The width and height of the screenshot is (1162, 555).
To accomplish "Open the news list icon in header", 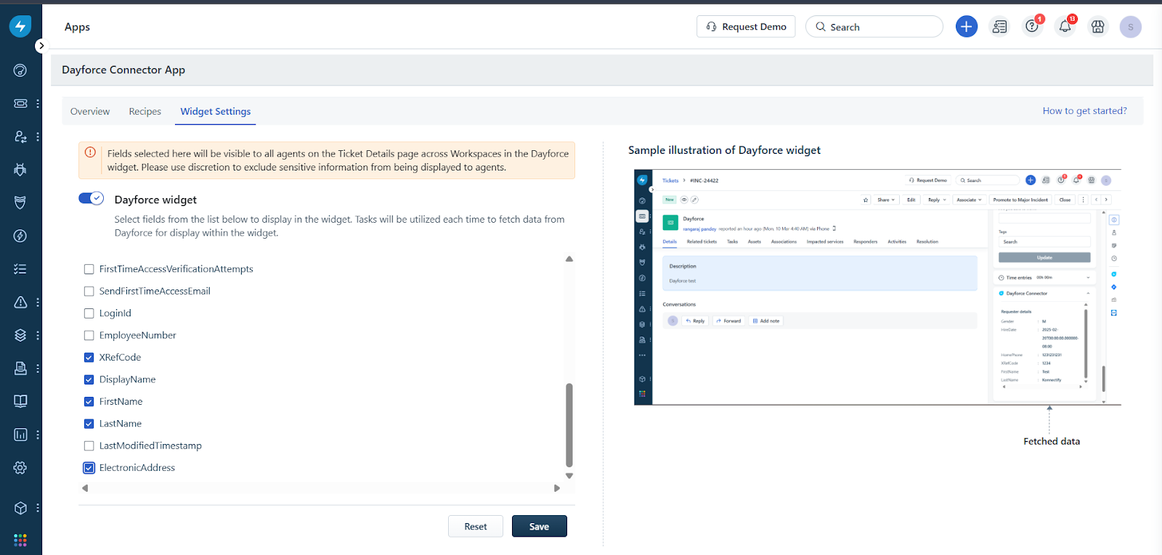I will tap(999, 27).
